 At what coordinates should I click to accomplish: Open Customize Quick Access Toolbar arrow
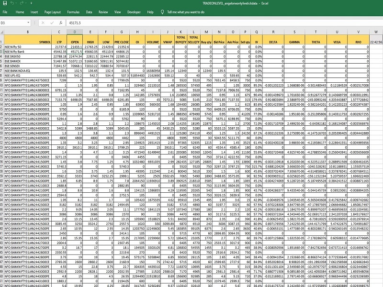click(x=31, y=3)
